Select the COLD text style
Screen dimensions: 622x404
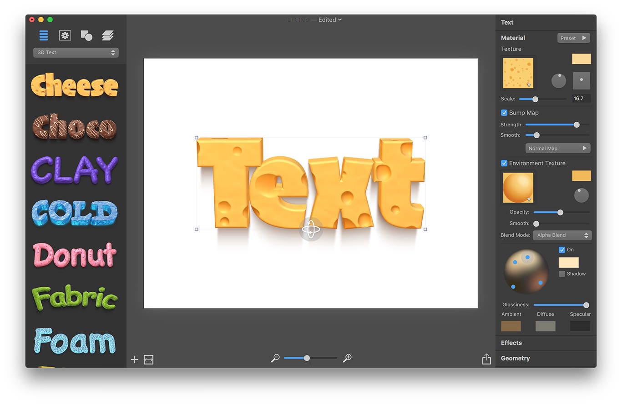[75, 212]
